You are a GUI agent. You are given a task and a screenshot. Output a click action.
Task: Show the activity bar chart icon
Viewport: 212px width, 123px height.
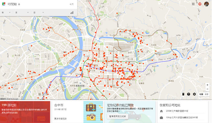(72, 12)
